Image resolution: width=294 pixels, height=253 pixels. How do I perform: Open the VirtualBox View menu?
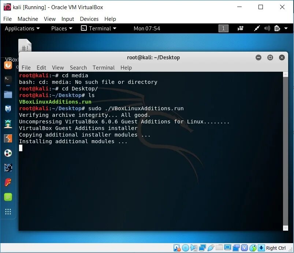[x=50, y=19]
